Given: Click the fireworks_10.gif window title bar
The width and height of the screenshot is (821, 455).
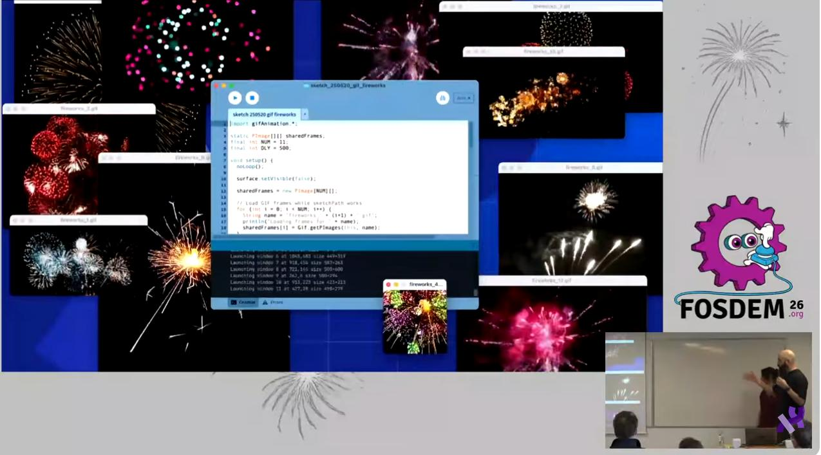Looking at the screenshot, I should tap(543, 51).
